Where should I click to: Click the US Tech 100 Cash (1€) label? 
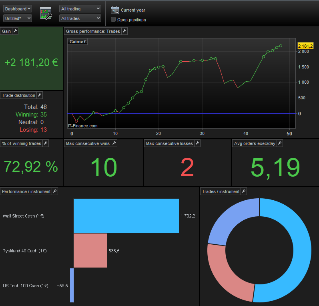click(26, 286)
